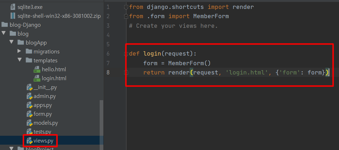Collapse the blog folder arrow
The height and width of the screenshot is (150, 339).
pos(3,33)
